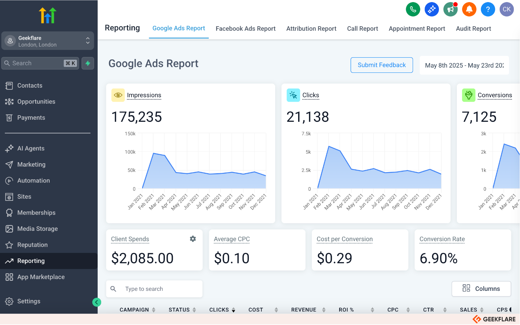This screenshot has height=325, width=520.
Task: Click the HighLevel arrows logo
Action: click(x=48, y=16)
